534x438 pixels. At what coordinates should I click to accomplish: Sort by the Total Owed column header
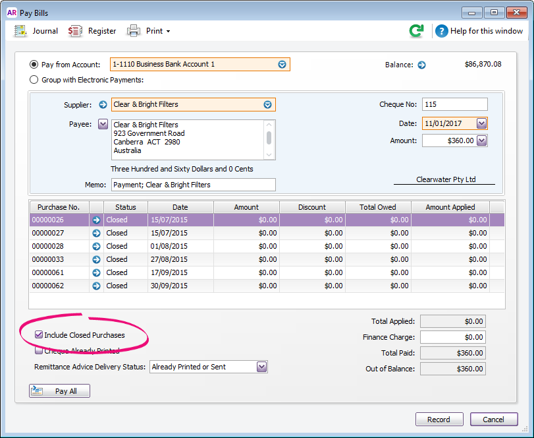[x=378, y=207]
